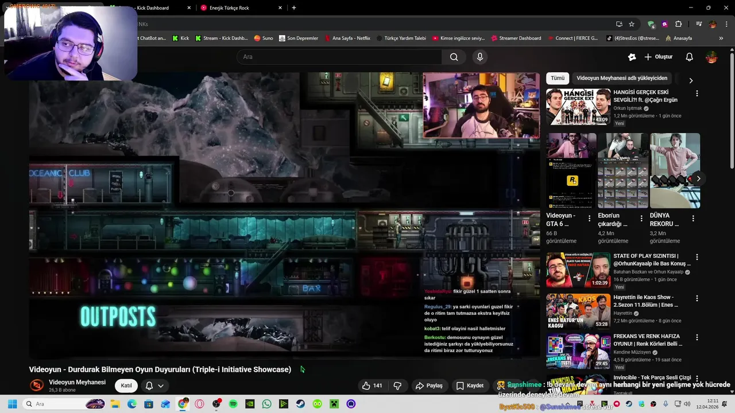Open the browser extensions puzzle icon
This screenshot has height=413, width=735.
tap(678, 24)
